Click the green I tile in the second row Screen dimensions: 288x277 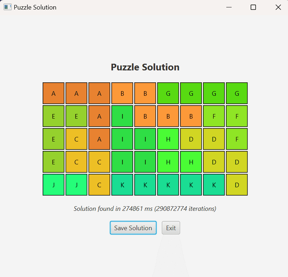tap(122, 116)
